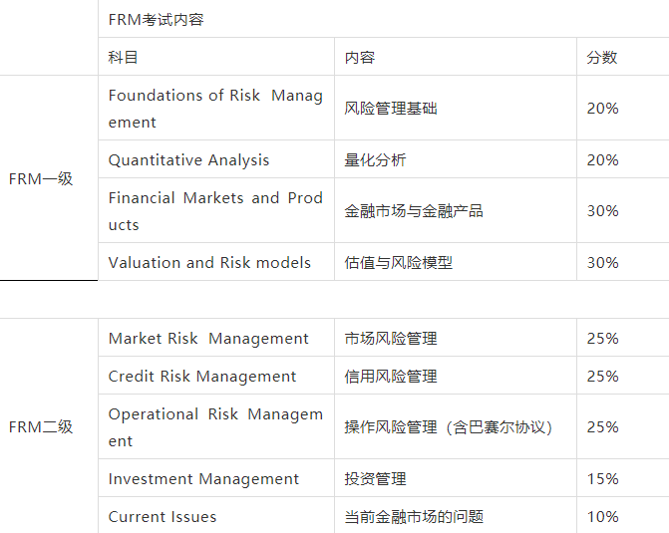This screenshot has height=533, width=669.
Task: Select the Quantitative Analysis cell
Action: point(189,160)
